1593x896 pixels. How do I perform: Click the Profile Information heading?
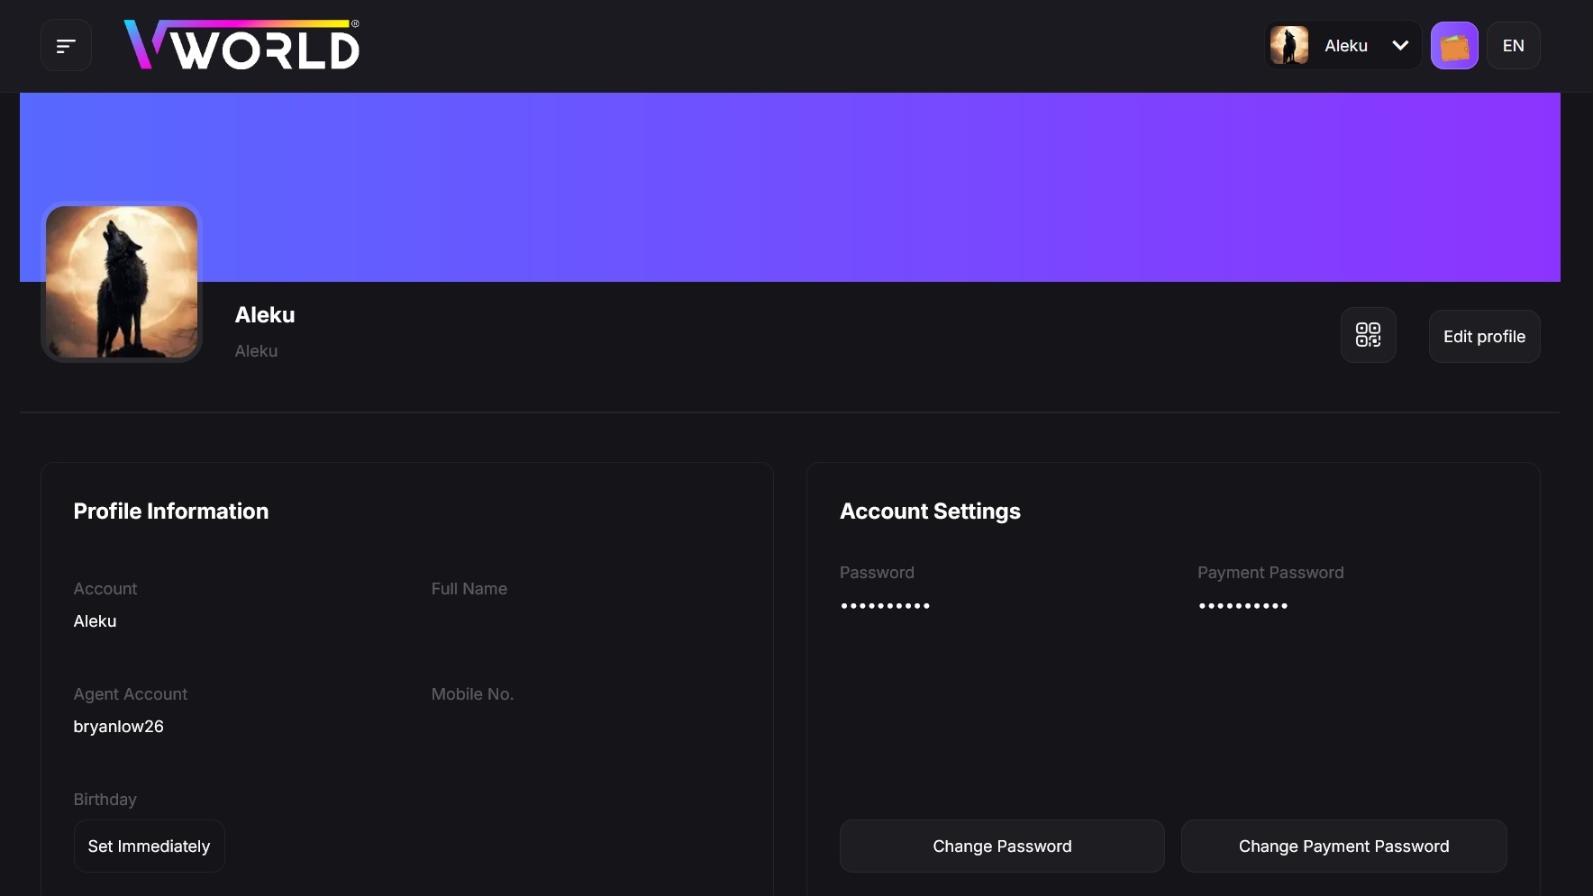point(171,511)
